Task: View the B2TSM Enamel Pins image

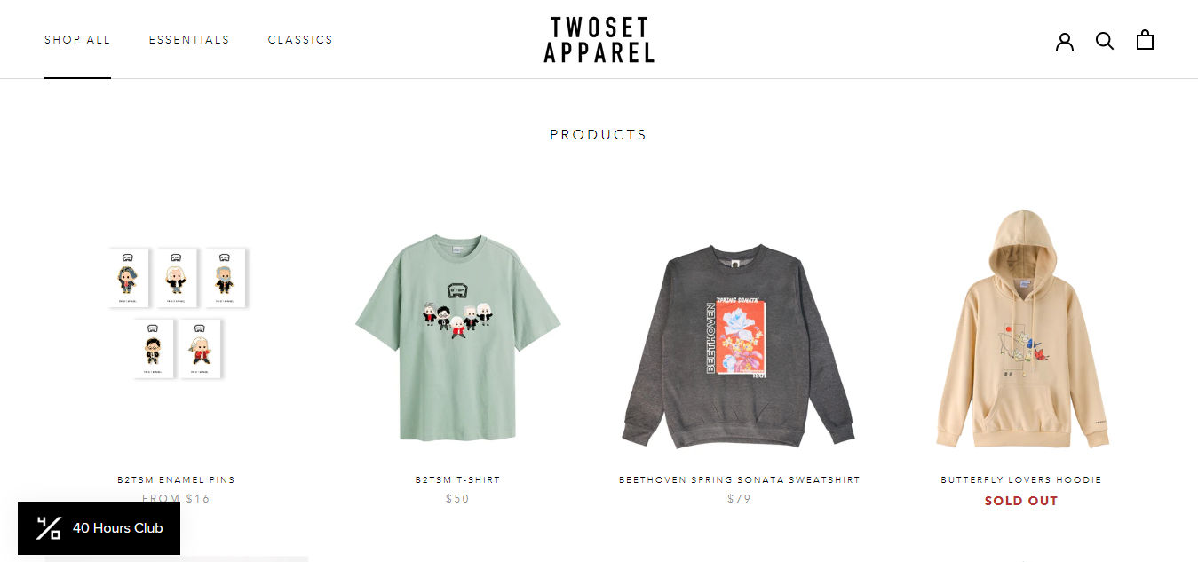Action: coord(177,313)
